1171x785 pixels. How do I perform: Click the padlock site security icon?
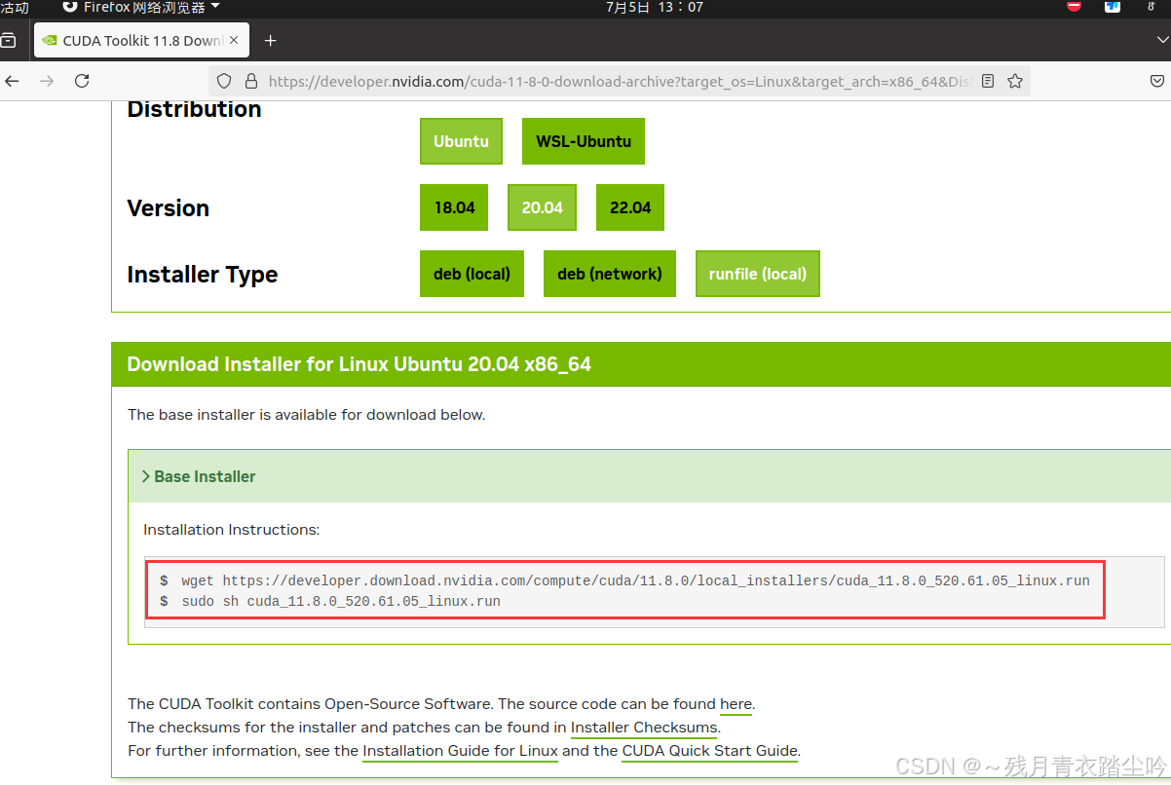point(250,82)
